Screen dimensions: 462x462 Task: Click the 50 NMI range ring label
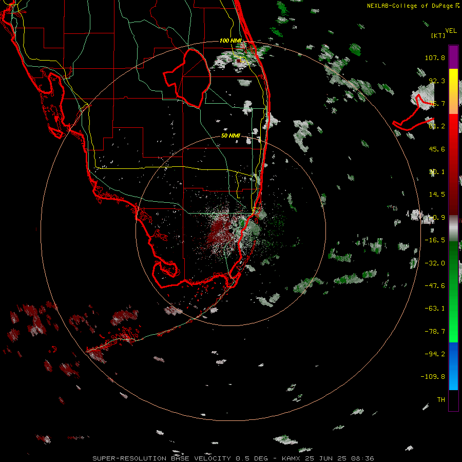click(230, 136)
